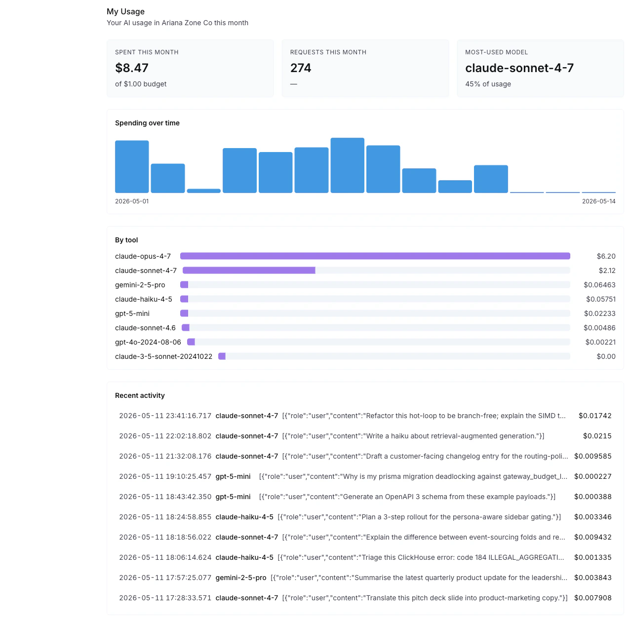Image resolution: width=632 pixels, height=623 pixels.
Task: Click the $0.009585 activity cost
Action: (593, 456)
